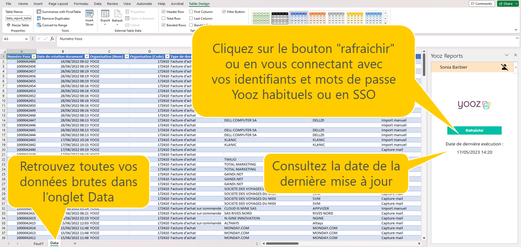Open the Organisation (Code) filter dropdown
Screen dimensions: 521x247
[x=167, y=56]
